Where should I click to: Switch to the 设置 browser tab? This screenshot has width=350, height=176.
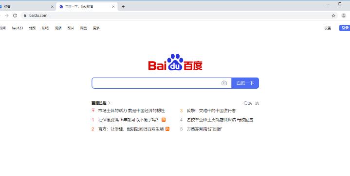pos(27,7)
